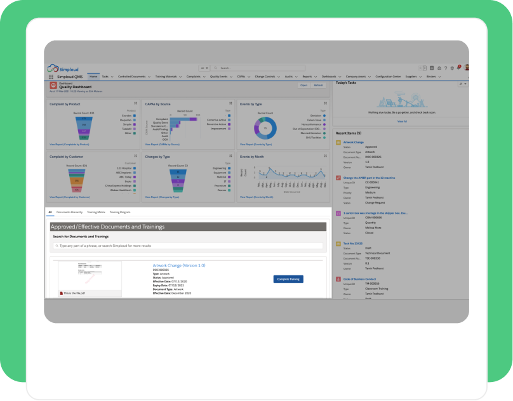513x401 pixels.
Task: Open the setup gear icon
Action: 452,68
